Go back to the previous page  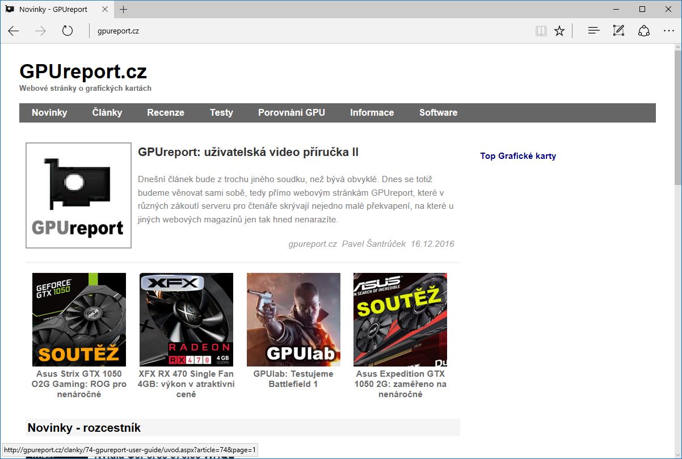14,31
